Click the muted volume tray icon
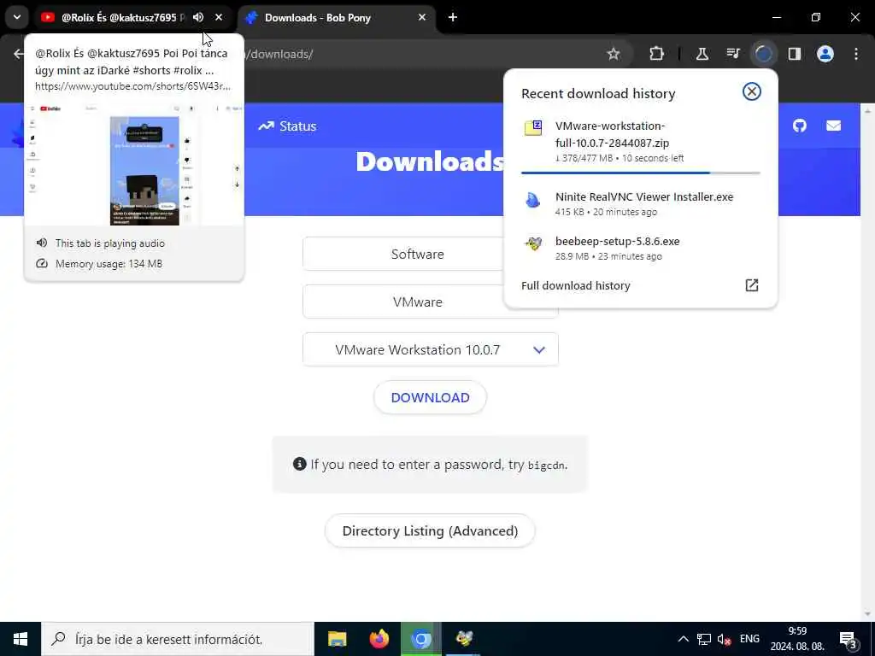 [725, 639]
